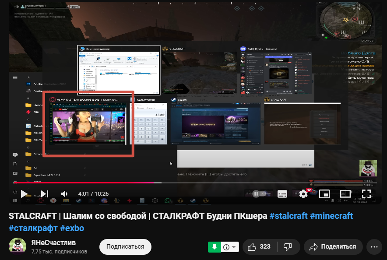Open the #stalcraft hashtag link

tap(288, 216)
